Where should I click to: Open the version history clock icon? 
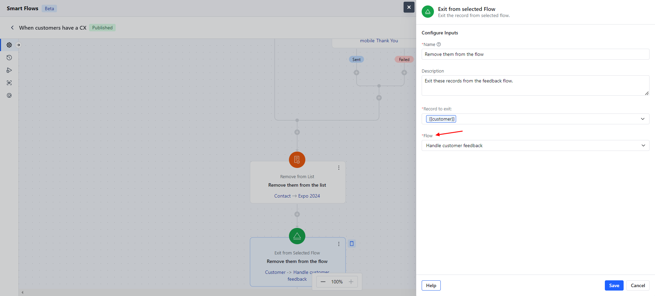pyautogui.click(x=9, y=58)
